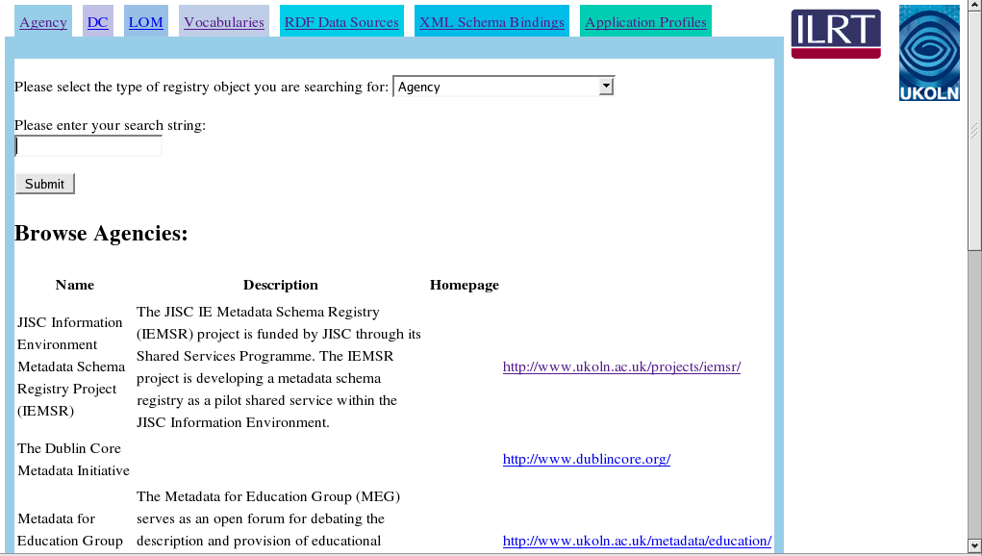The height and width of the screenshot is (556, 982).
Task: Click the 'Browse Agencies:' heading
Action: tap(101, 234)
